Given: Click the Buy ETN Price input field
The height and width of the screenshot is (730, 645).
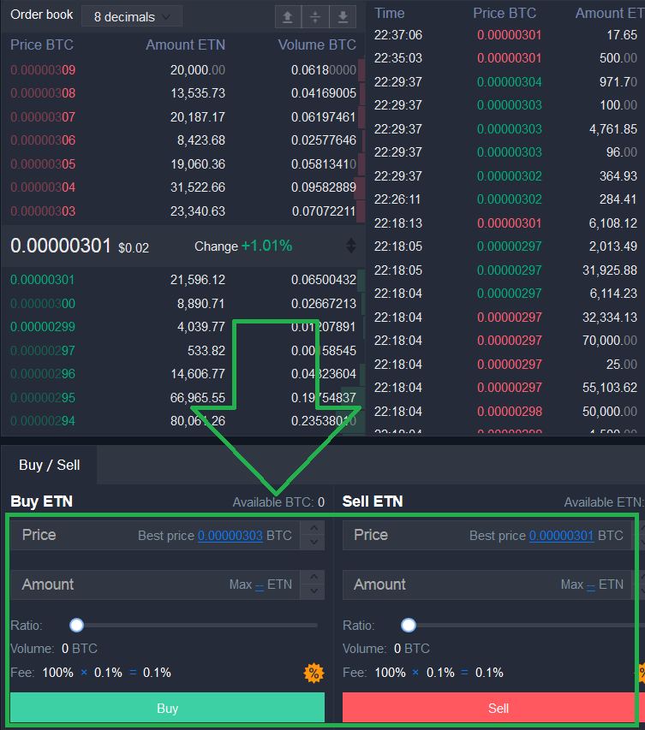Looking at the screenshot, I should click(x=77, y=536).
